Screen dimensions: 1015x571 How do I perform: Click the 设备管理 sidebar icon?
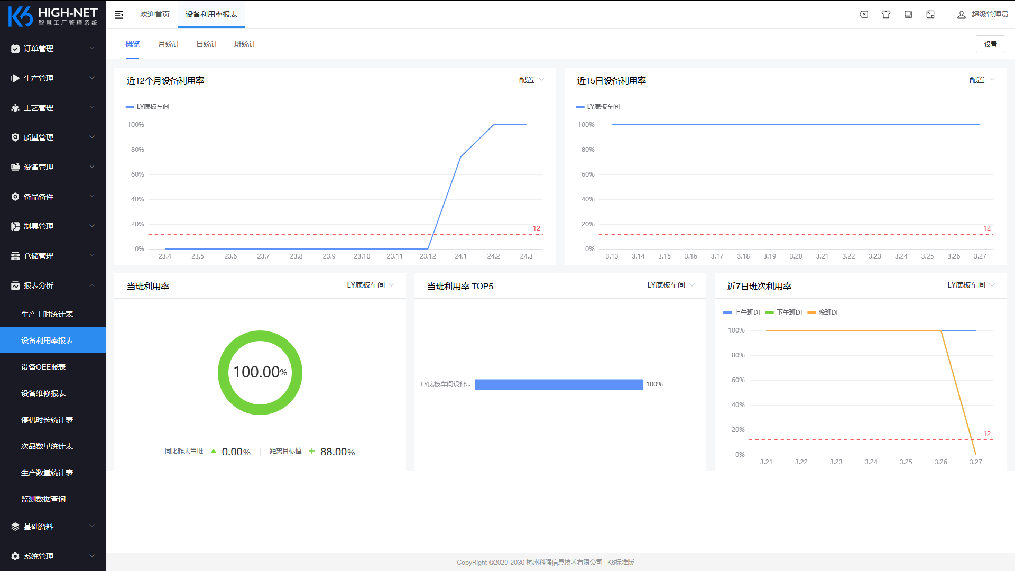15,167
